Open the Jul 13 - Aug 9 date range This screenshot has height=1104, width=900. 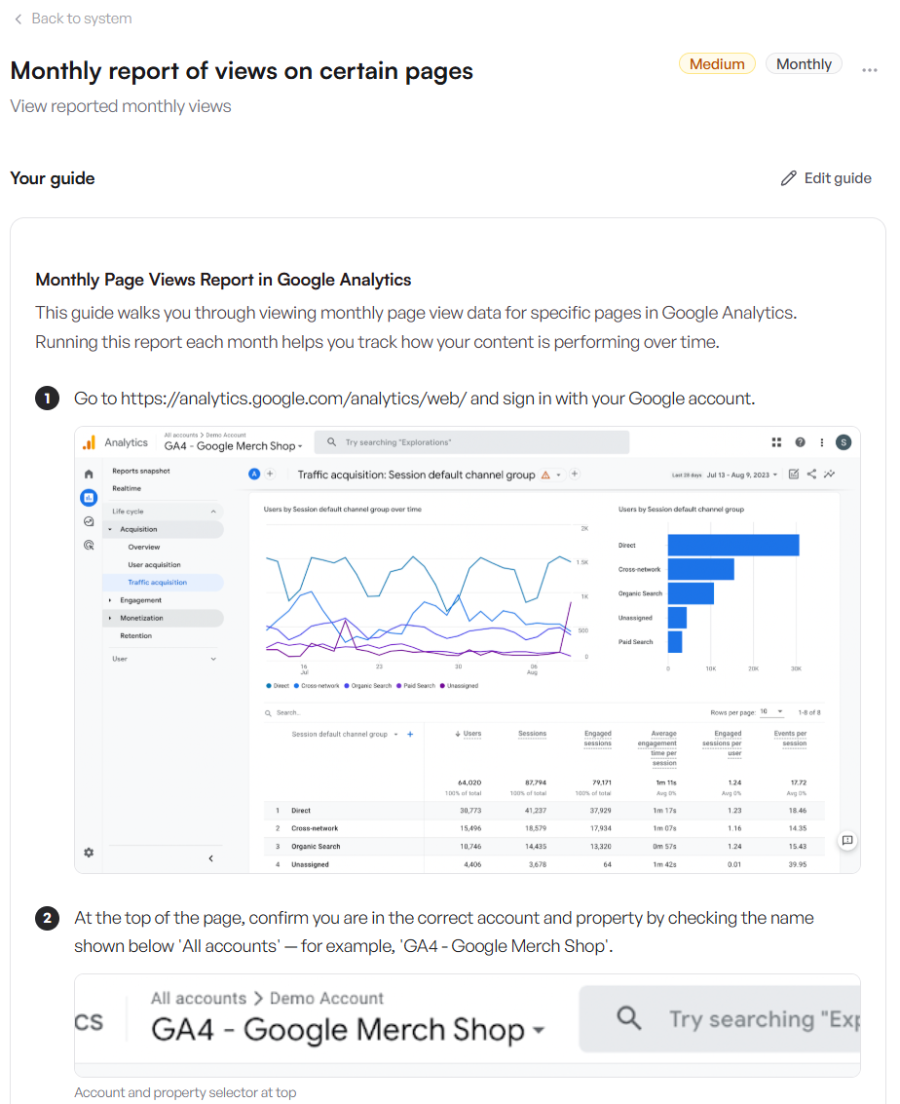click(x=738, y=476)
